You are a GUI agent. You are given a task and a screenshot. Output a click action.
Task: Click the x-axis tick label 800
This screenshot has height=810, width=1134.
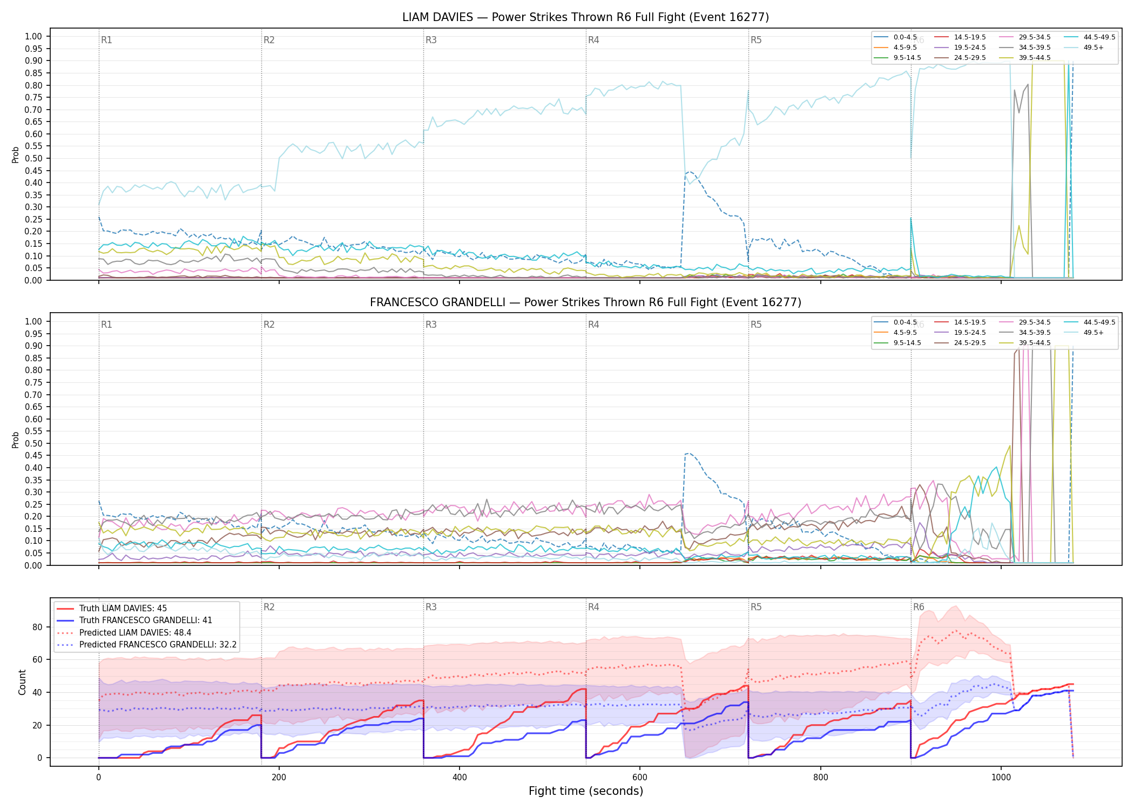coord(820,777)
